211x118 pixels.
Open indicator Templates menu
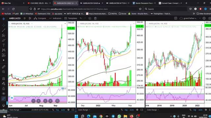(x=71, y=18)
